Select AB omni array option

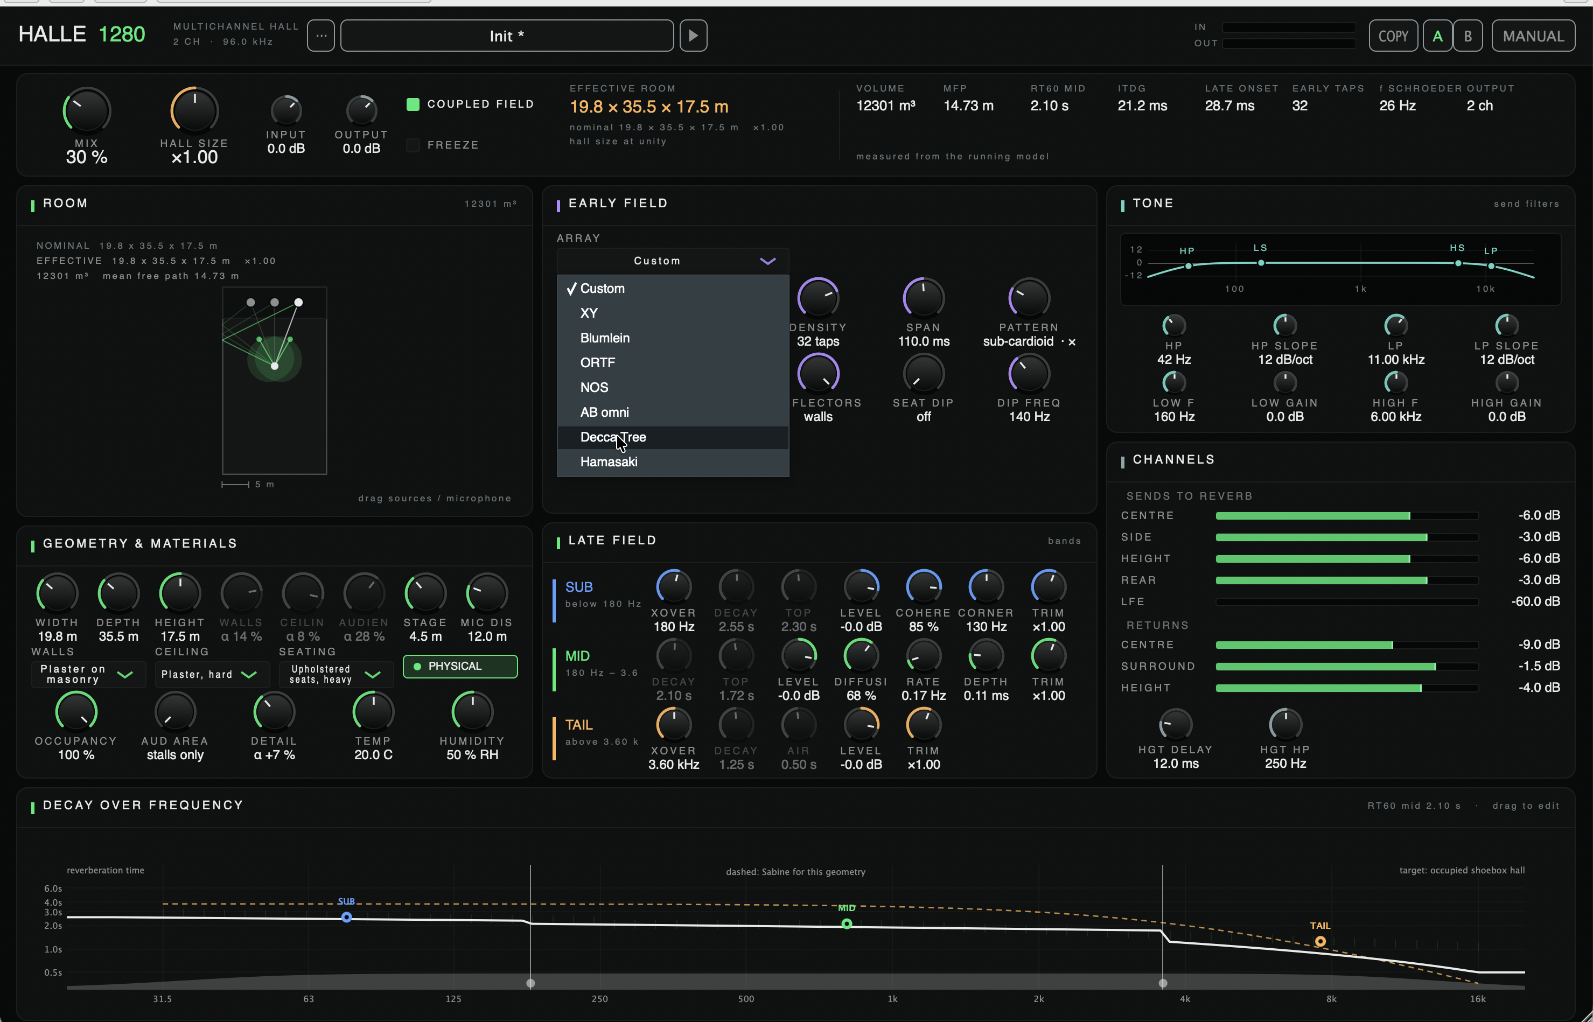click(x=673, y=412)
